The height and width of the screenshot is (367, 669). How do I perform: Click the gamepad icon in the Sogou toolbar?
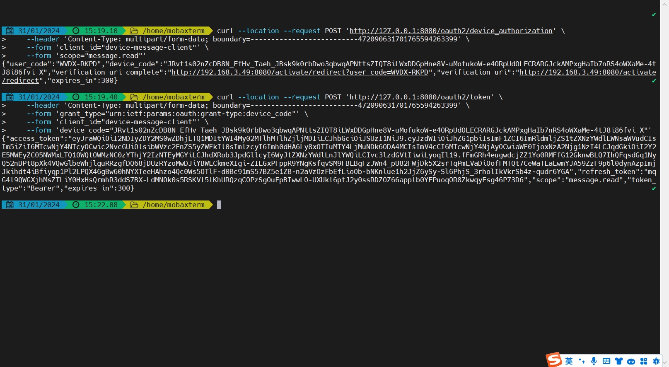click(x=631, y=361)
